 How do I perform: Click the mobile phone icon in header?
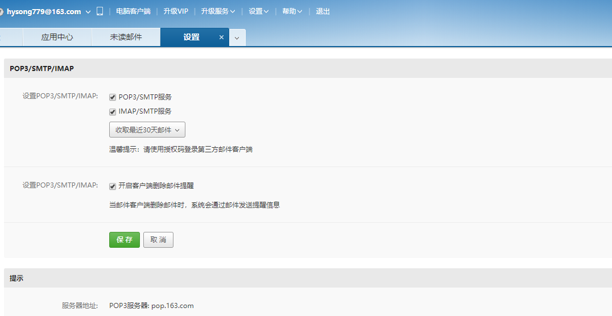pyautogui.click(x=100, y=11)
